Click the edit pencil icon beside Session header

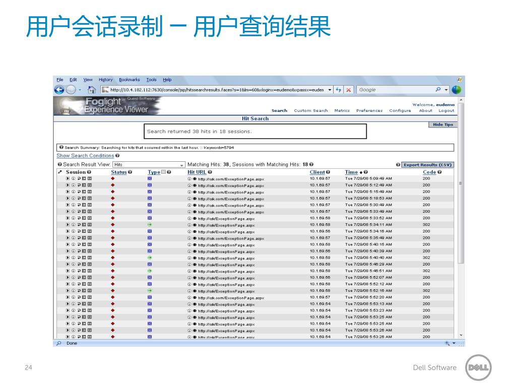click(x=60, y=172)
